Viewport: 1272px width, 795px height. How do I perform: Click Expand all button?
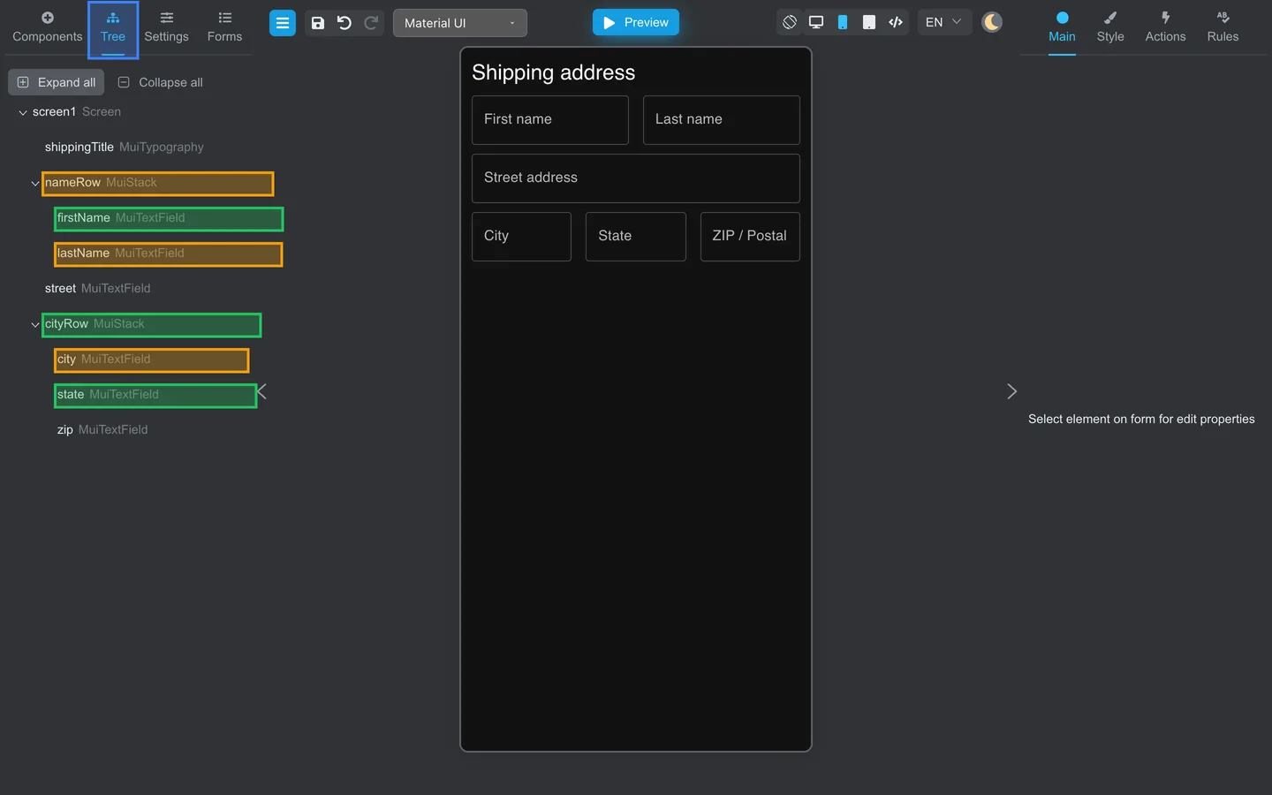(57, 82)
